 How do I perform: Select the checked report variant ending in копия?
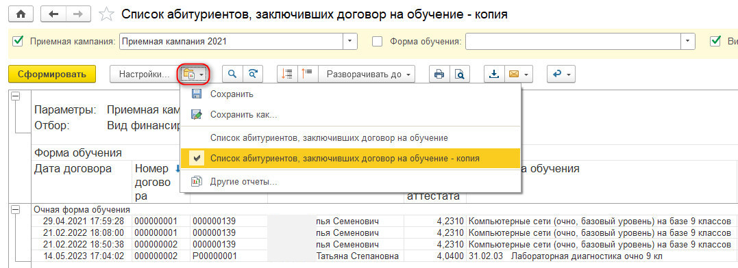click(x=351, y=159)
